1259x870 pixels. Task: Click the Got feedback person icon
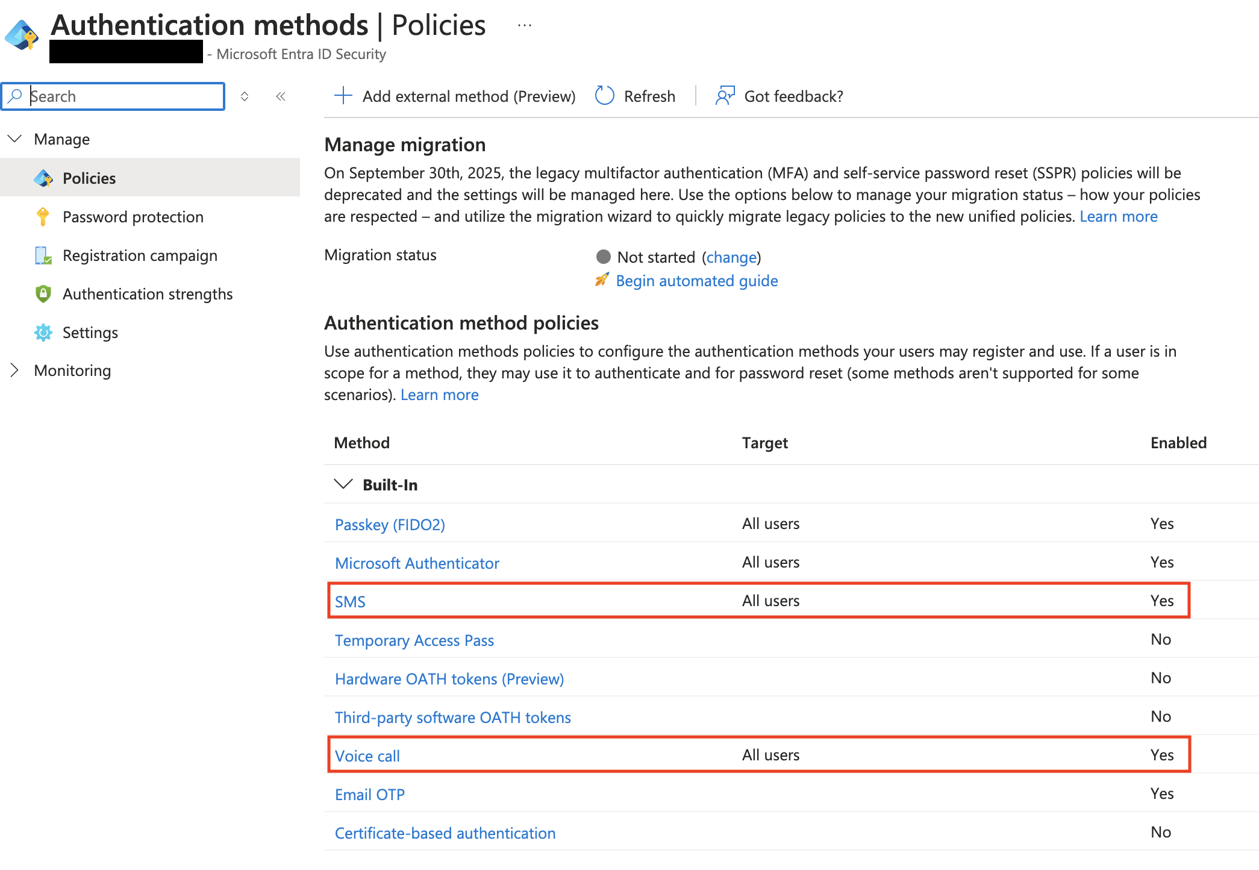pyautogui.click(x=725, y=96)
